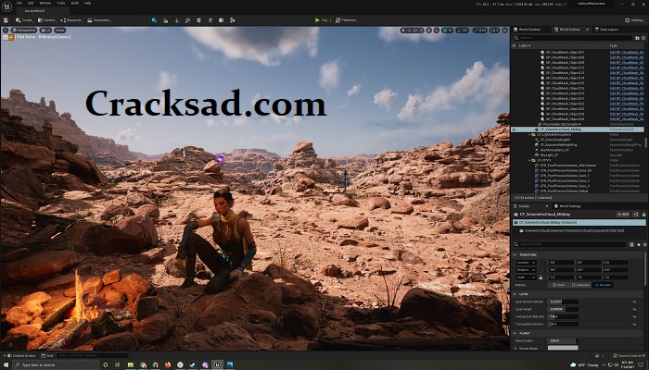Screen dimensions: 649x370
Task: Focus the console command input field
Action: click(93, 355)
